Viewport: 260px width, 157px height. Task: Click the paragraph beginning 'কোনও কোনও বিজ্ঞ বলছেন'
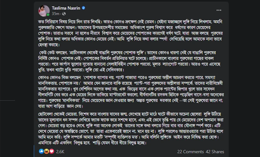click(131, 92)
